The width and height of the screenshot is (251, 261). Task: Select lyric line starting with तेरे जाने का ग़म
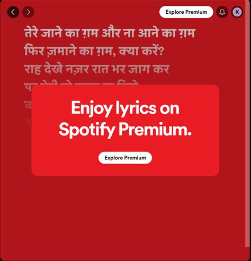tap(110, 33)
